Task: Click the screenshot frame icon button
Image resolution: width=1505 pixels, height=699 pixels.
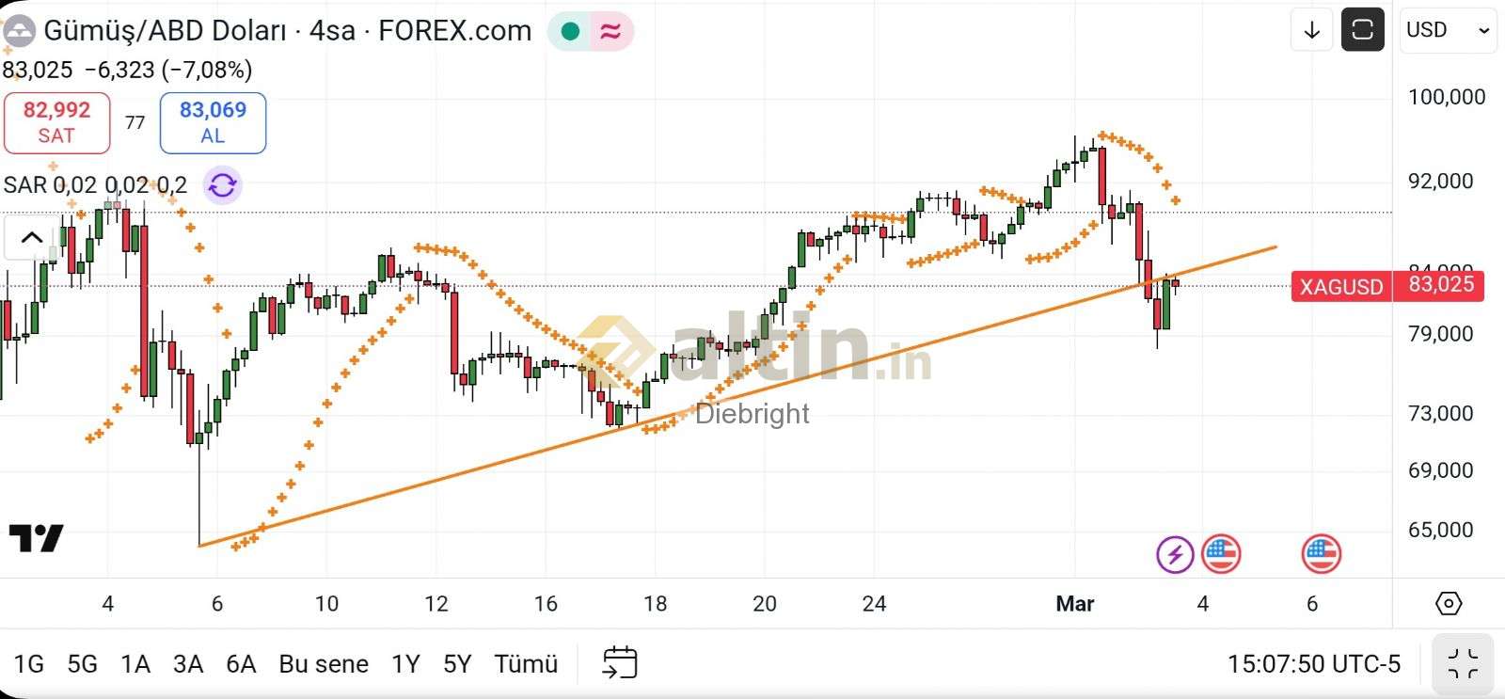Action: tap(1362, 30)
